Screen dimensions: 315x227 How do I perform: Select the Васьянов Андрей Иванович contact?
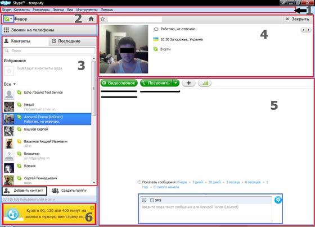click(x=47, y=143)
